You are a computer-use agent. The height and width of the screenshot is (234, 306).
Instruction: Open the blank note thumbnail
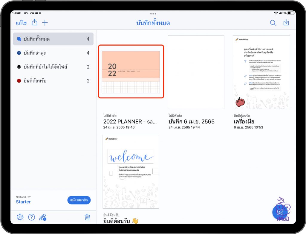tap(196, 72)
